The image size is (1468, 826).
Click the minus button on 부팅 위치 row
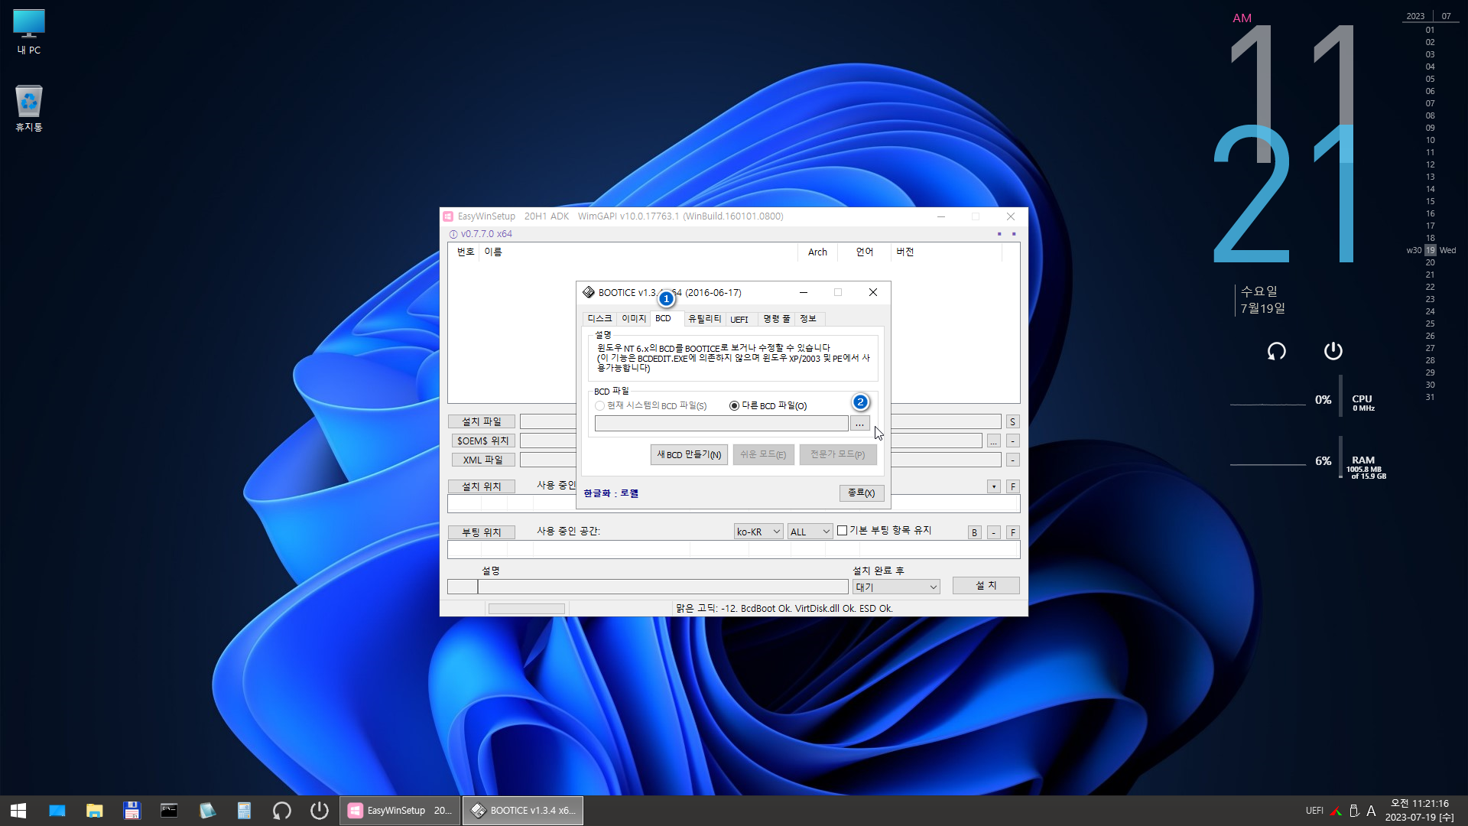[993, 532]
